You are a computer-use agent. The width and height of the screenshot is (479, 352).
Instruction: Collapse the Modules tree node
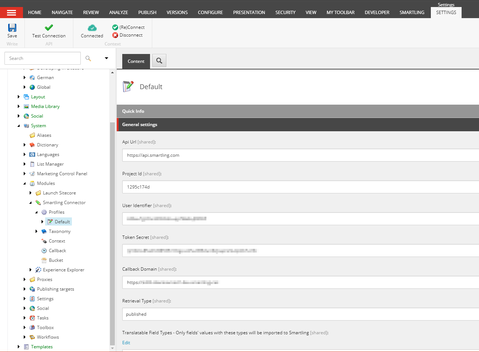click(24, 183)
